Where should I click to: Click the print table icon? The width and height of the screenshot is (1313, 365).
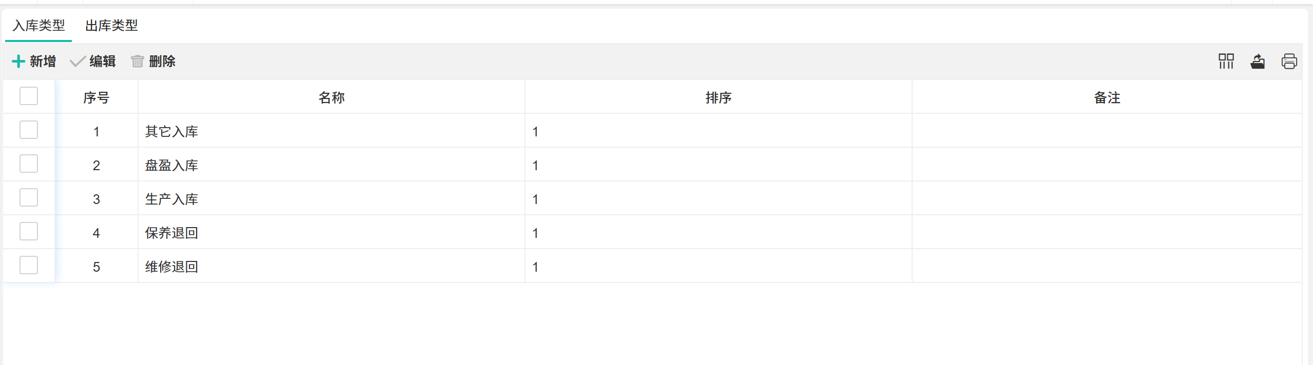click(x=1289, y=62)
